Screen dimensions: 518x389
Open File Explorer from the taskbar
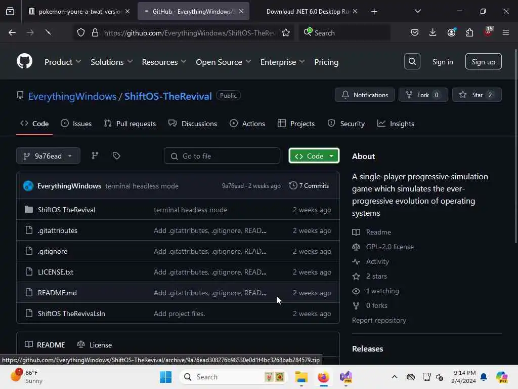[x=301, y=377]
